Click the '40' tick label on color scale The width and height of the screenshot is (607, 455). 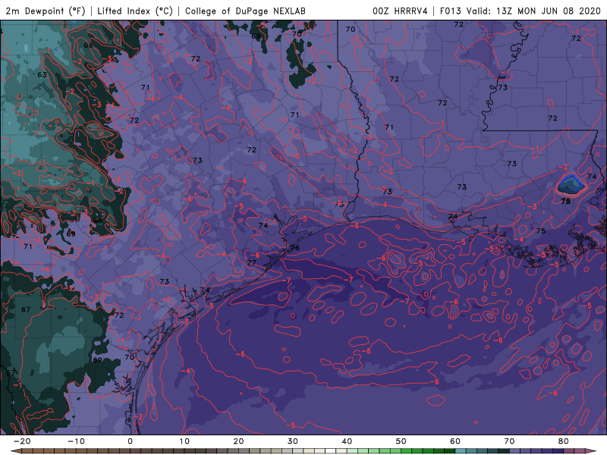(x=347, y=441)
